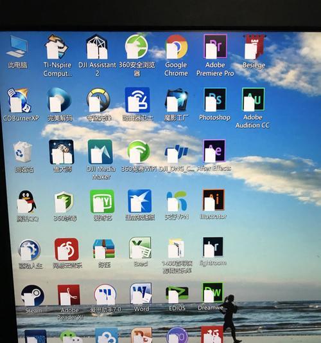Open the 1400首车载音乐库 folder
Image resolution: width=321 pixels, height=343 pixels.
177,248
